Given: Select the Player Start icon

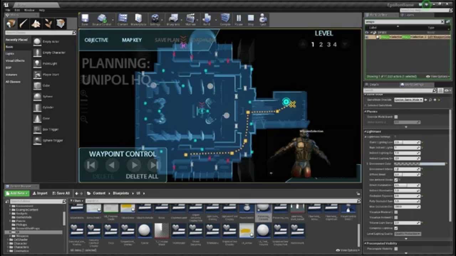Looking at the screenshot, I should coord(37,75).
